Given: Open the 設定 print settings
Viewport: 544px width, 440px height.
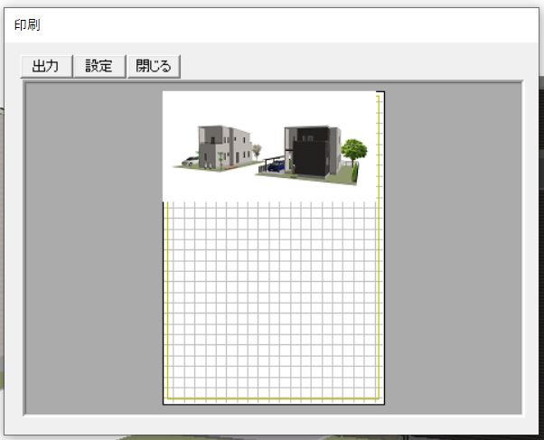Looking at the screenshot, I should click(x=99, y=66).
